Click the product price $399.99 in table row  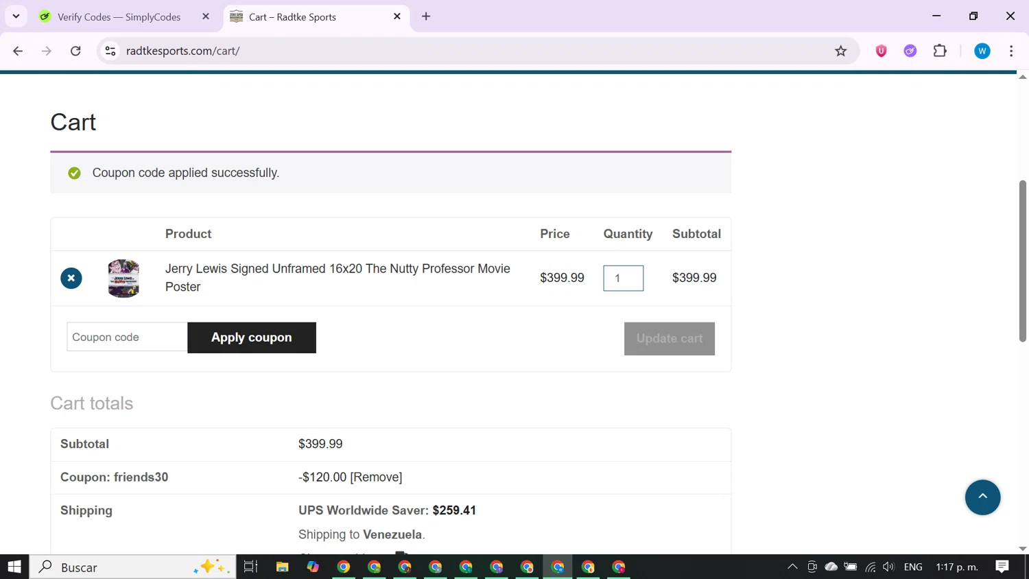562,278
